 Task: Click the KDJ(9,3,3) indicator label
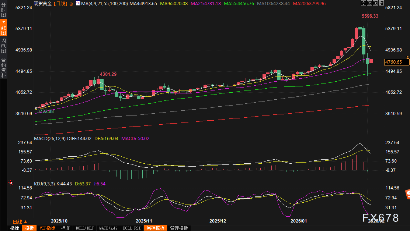(45, 184)
